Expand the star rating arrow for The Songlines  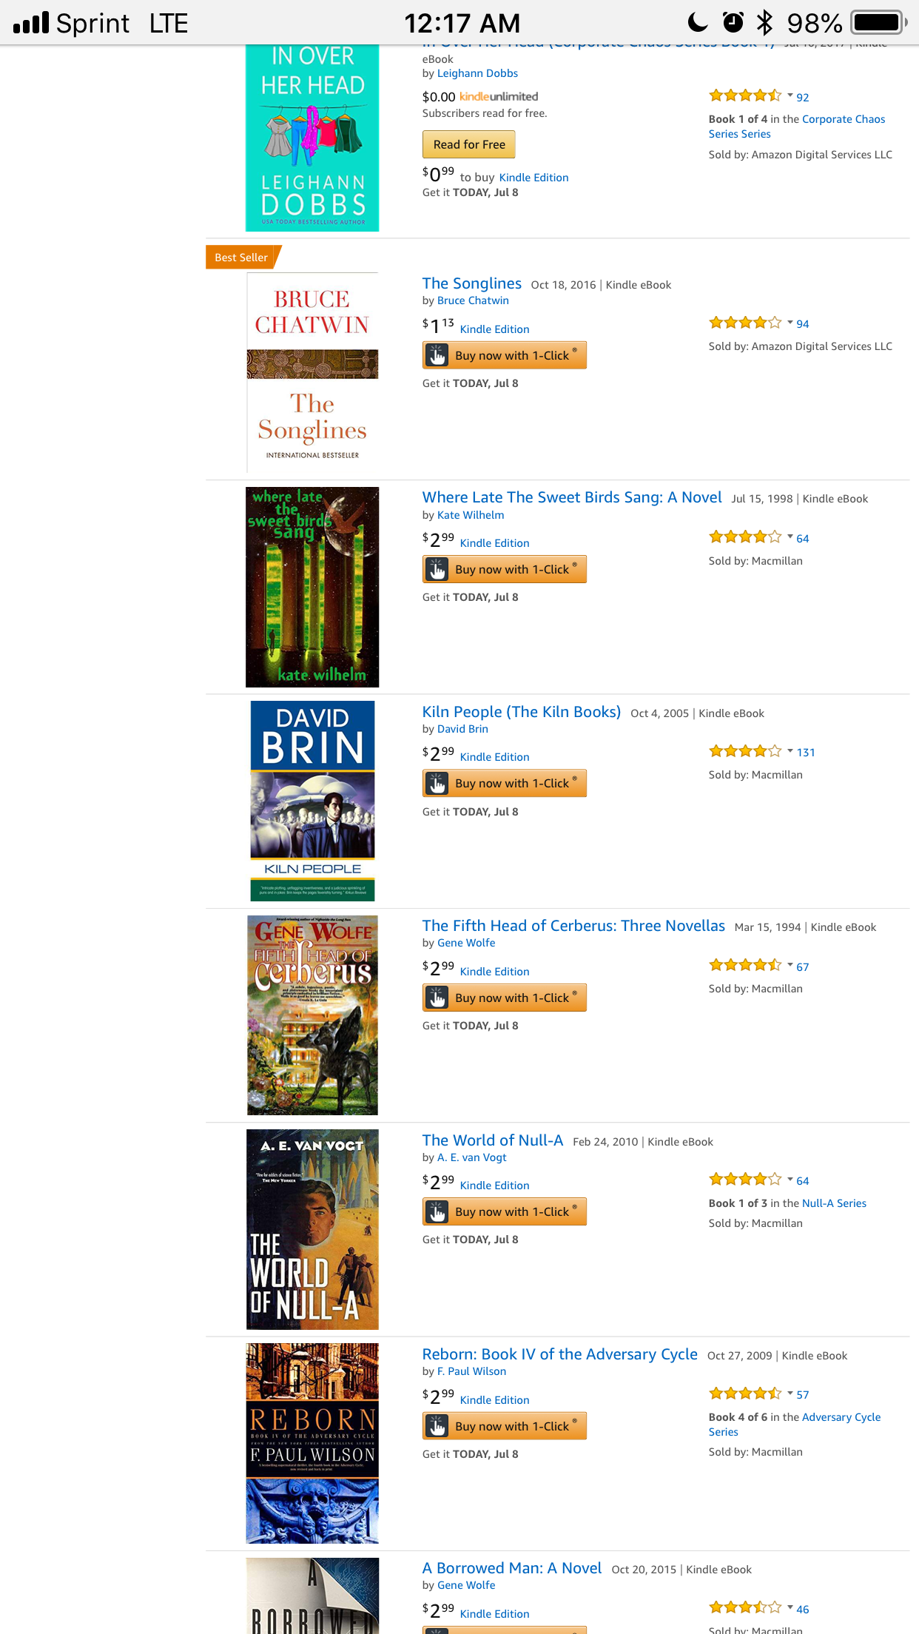[790, 322]
